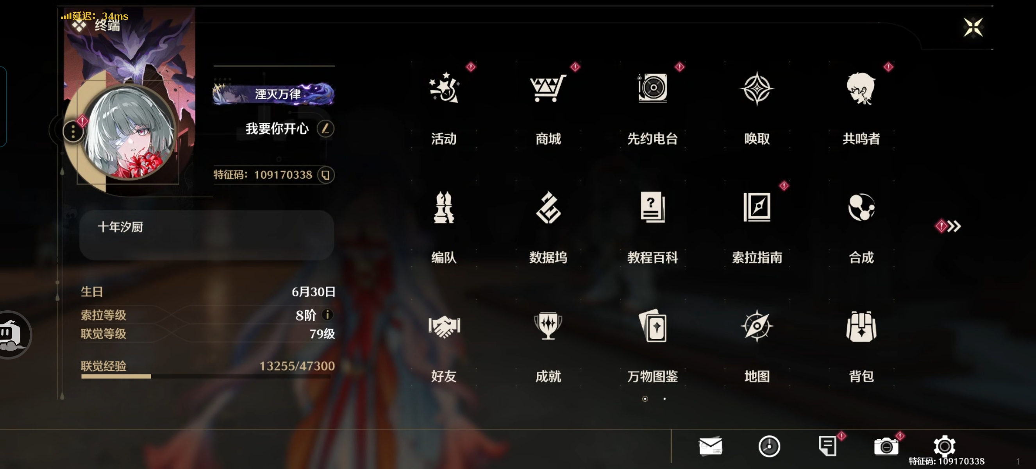Open the 背包 backpack icon
1036x469 pixels.
(861, 327)
